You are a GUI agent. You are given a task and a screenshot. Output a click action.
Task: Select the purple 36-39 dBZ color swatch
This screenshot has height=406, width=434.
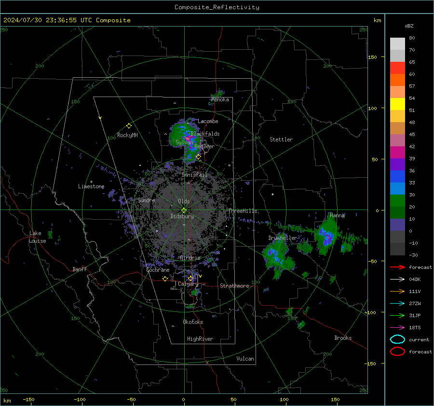[x=397, y=165]
